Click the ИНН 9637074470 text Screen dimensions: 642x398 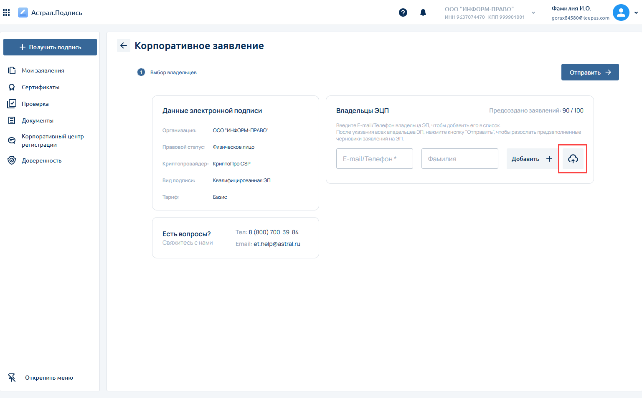(465, 17)
